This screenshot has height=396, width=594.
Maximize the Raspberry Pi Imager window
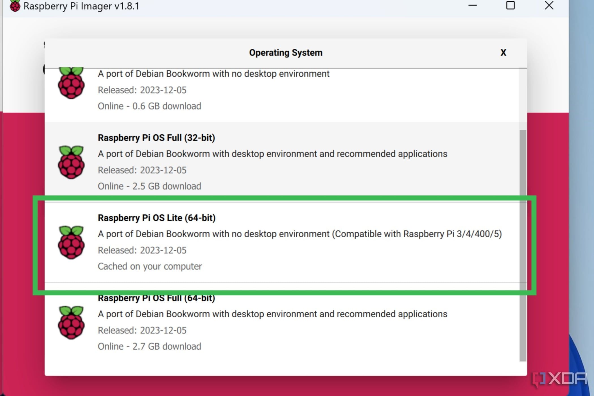[x=510, y=5]
